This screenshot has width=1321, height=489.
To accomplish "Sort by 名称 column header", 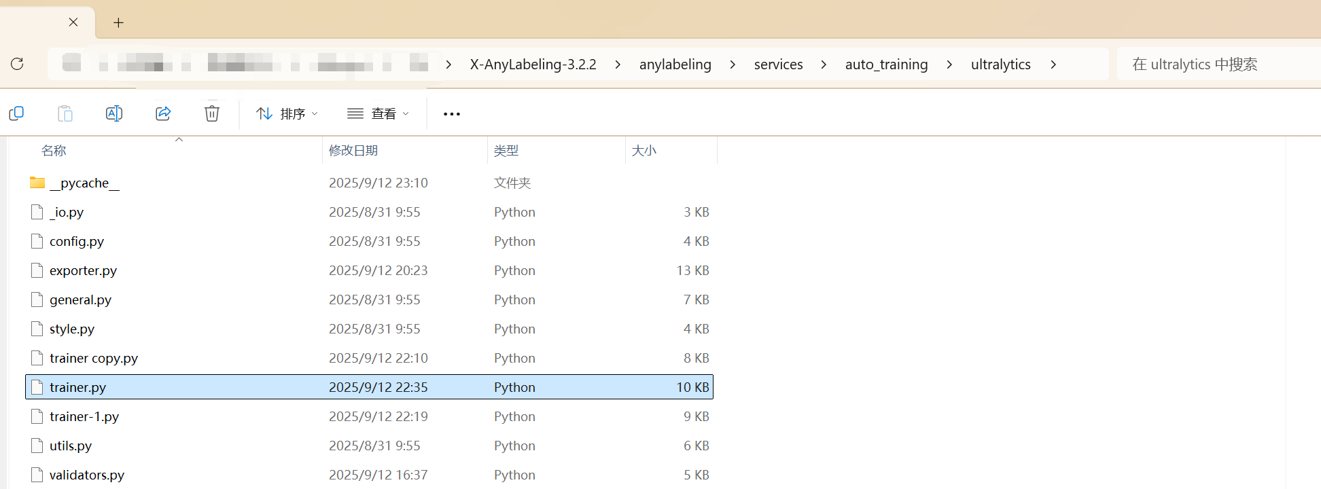I will pyautogui.click(x=54, y=150).
